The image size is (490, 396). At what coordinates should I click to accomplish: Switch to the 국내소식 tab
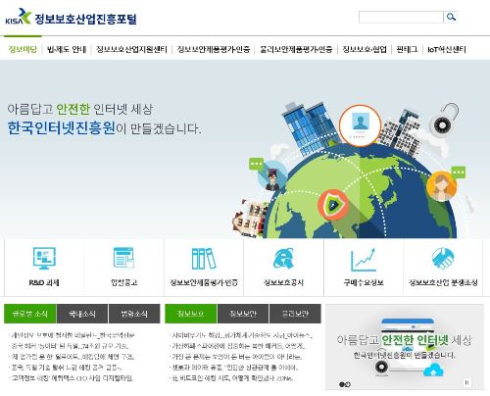click(82, 314)
